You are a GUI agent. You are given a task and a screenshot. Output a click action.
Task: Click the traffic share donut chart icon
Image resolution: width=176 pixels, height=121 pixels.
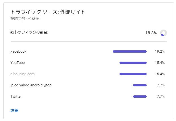pyautogui.click(x=164, y=33)
